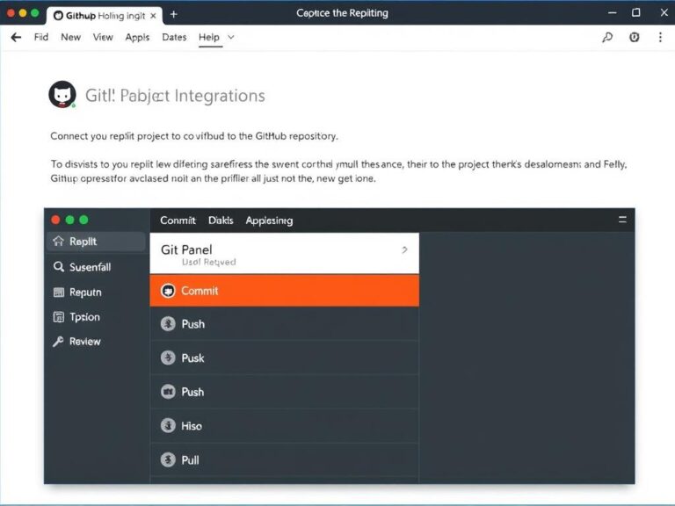Select Susenfall in the sidebar
This screenshot has height=506, width=675.
point(89,267)
